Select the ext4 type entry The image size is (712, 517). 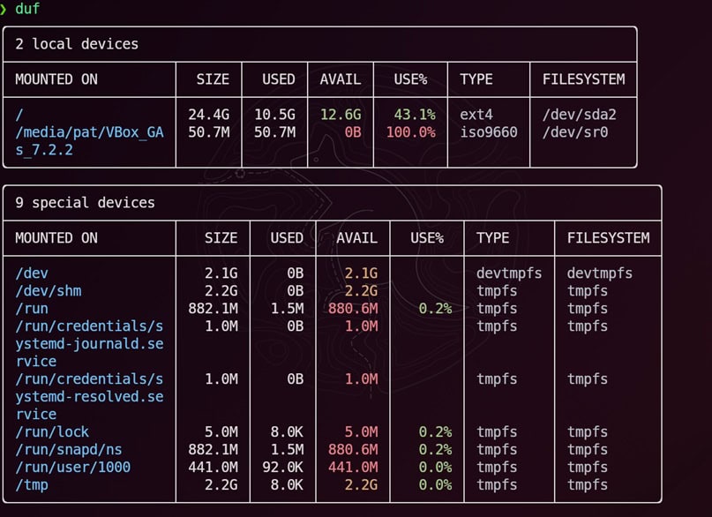tap(476, 115)
